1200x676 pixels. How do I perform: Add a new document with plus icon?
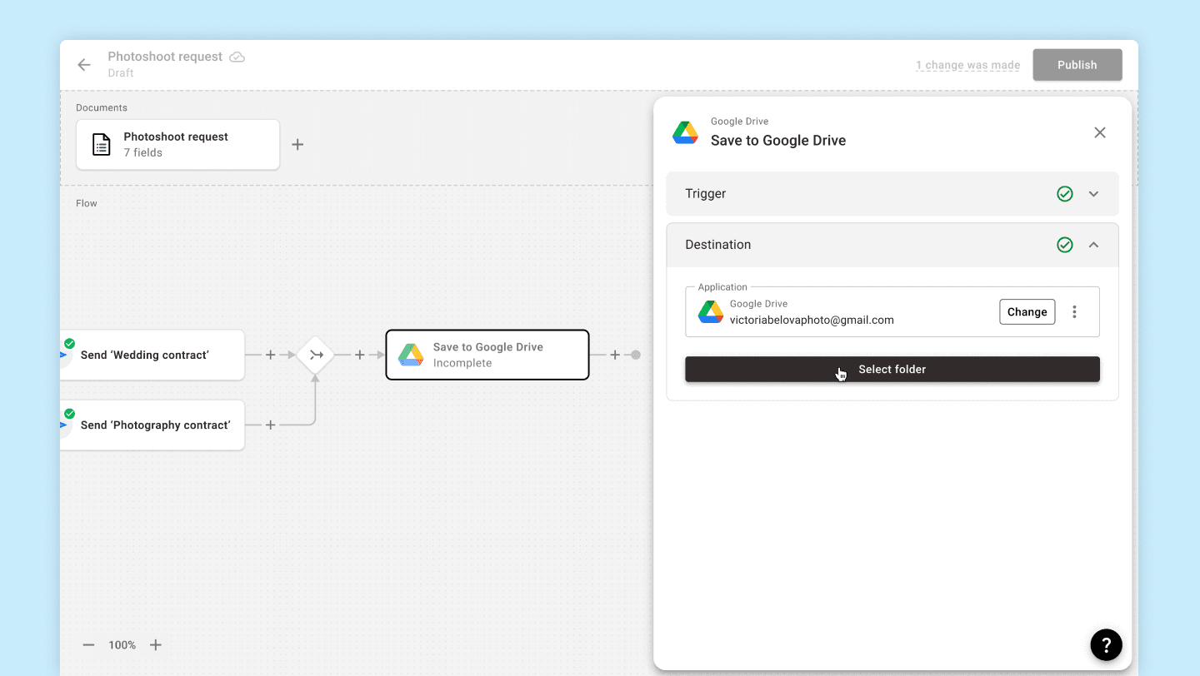point(297,145)
